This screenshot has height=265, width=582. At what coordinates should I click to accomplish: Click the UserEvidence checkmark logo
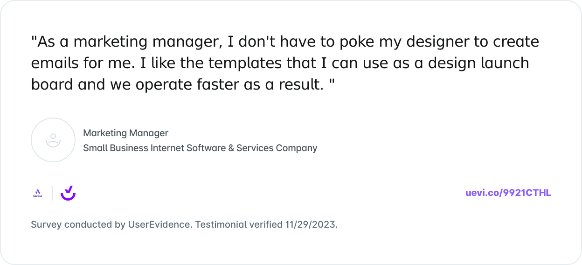coord(68,193)
